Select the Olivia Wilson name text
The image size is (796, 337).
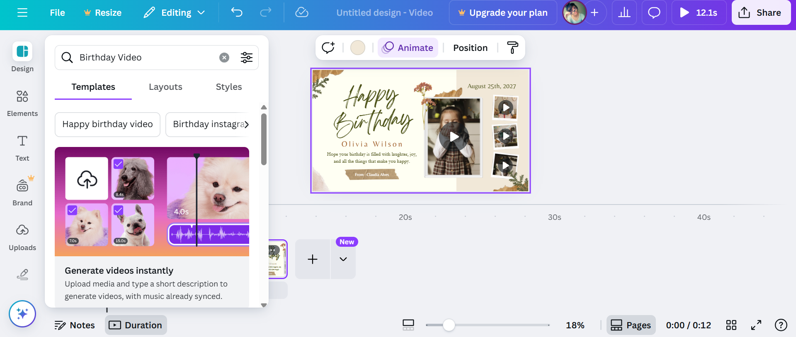click(372, 144)
